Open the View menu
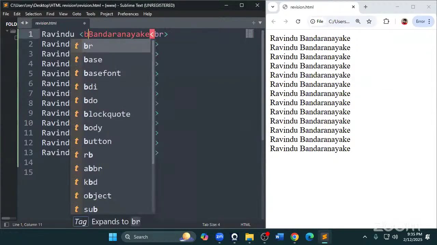This screenshot has height=245, width=437. (x=63, y=14)
